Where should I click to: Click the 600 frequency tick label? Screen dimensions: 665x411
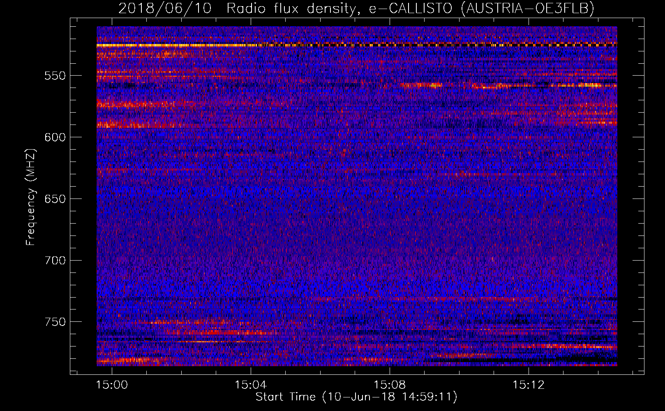point(55,137)
